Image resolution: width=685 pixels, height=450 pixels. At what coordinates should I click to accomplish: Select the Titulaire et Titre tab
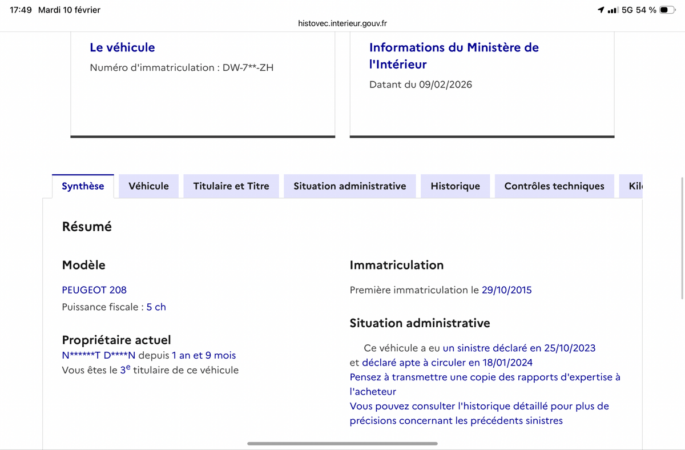point(231,186)
